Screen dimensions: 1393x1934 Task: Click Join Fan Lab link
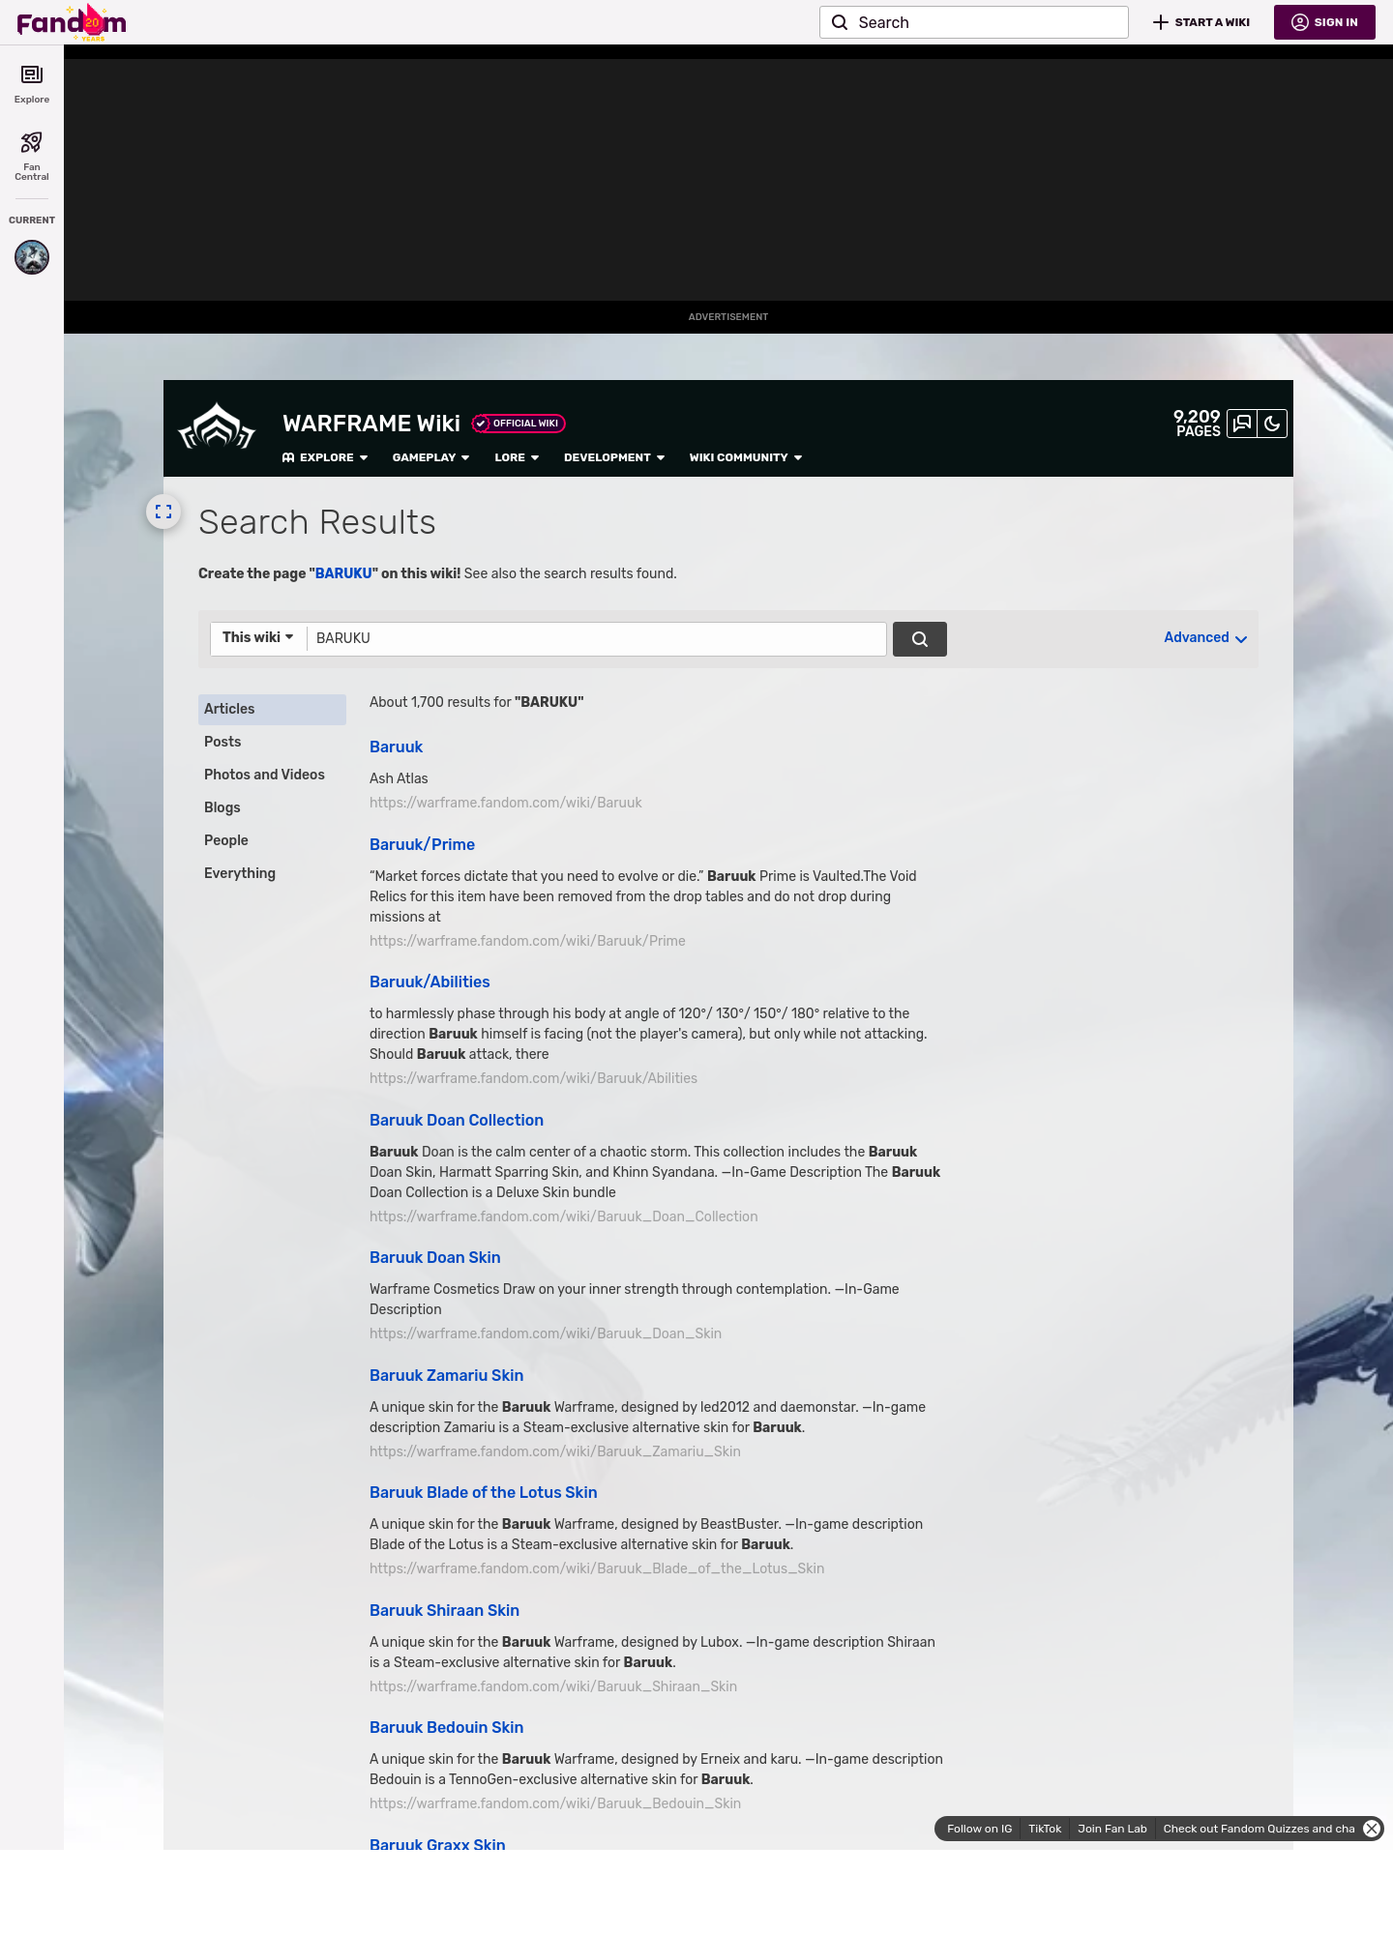[1112, 1829]
